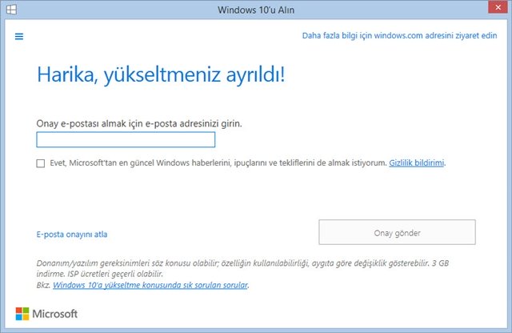Image resolution: width=512 pixels, height=333 pixels.
Task: Click the Donanım/yazılım gereksinimleri disclaimer text
Action: pyautogui.click(x=242, y=268)
